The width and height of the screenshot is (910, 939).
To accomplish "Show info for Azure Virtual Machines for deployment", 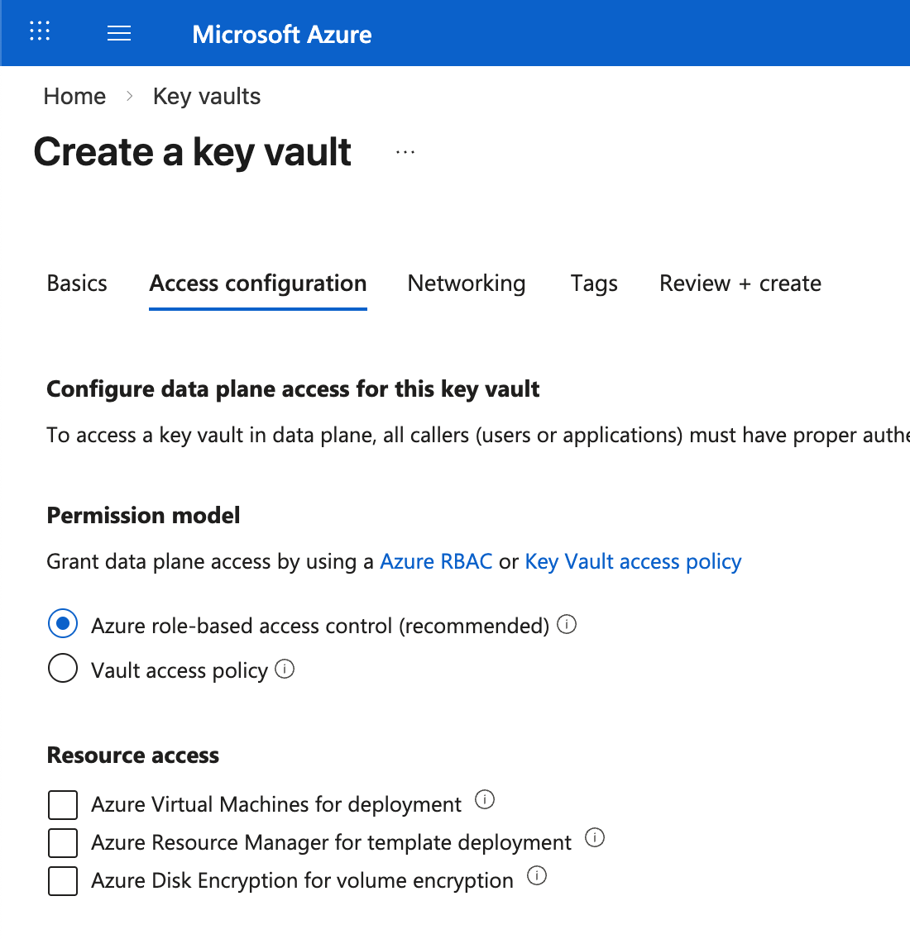I will 485,799.
